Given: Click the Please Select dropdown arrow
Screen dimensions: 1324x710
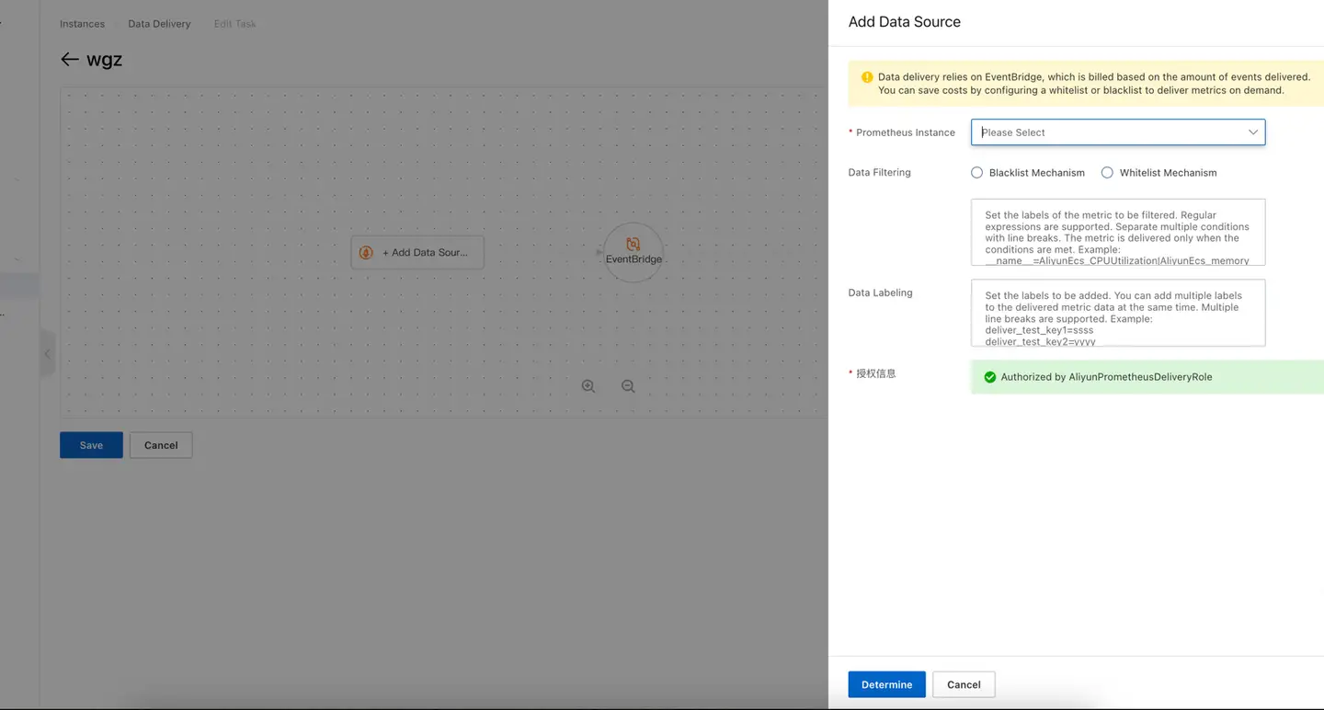Looking at the screenshot, I should pyautogui.click(x=1252, y=132).
